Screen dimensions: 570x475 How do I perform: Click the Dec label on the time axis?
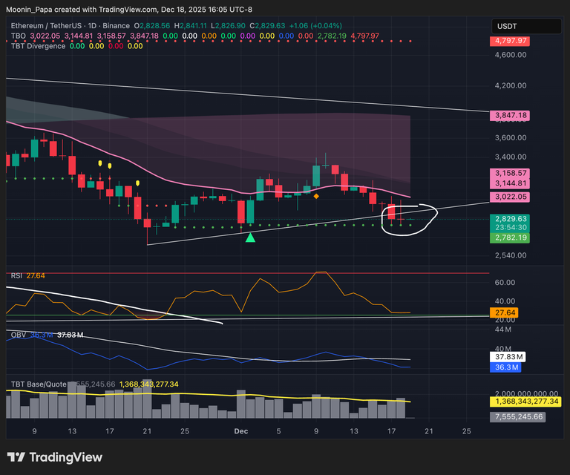[241, 430]
